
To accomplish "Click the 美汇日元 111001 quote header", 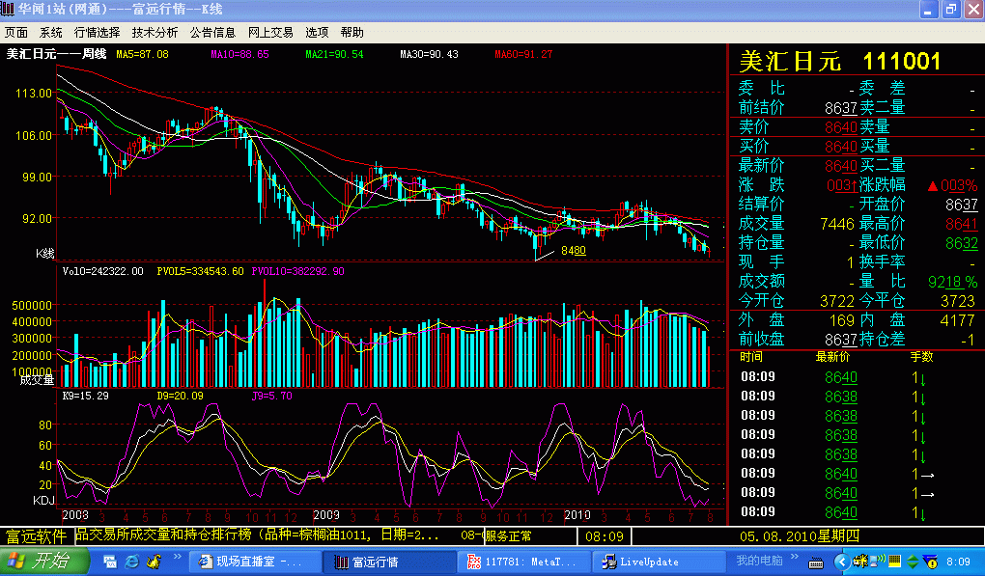I will [x=839, y=62].
